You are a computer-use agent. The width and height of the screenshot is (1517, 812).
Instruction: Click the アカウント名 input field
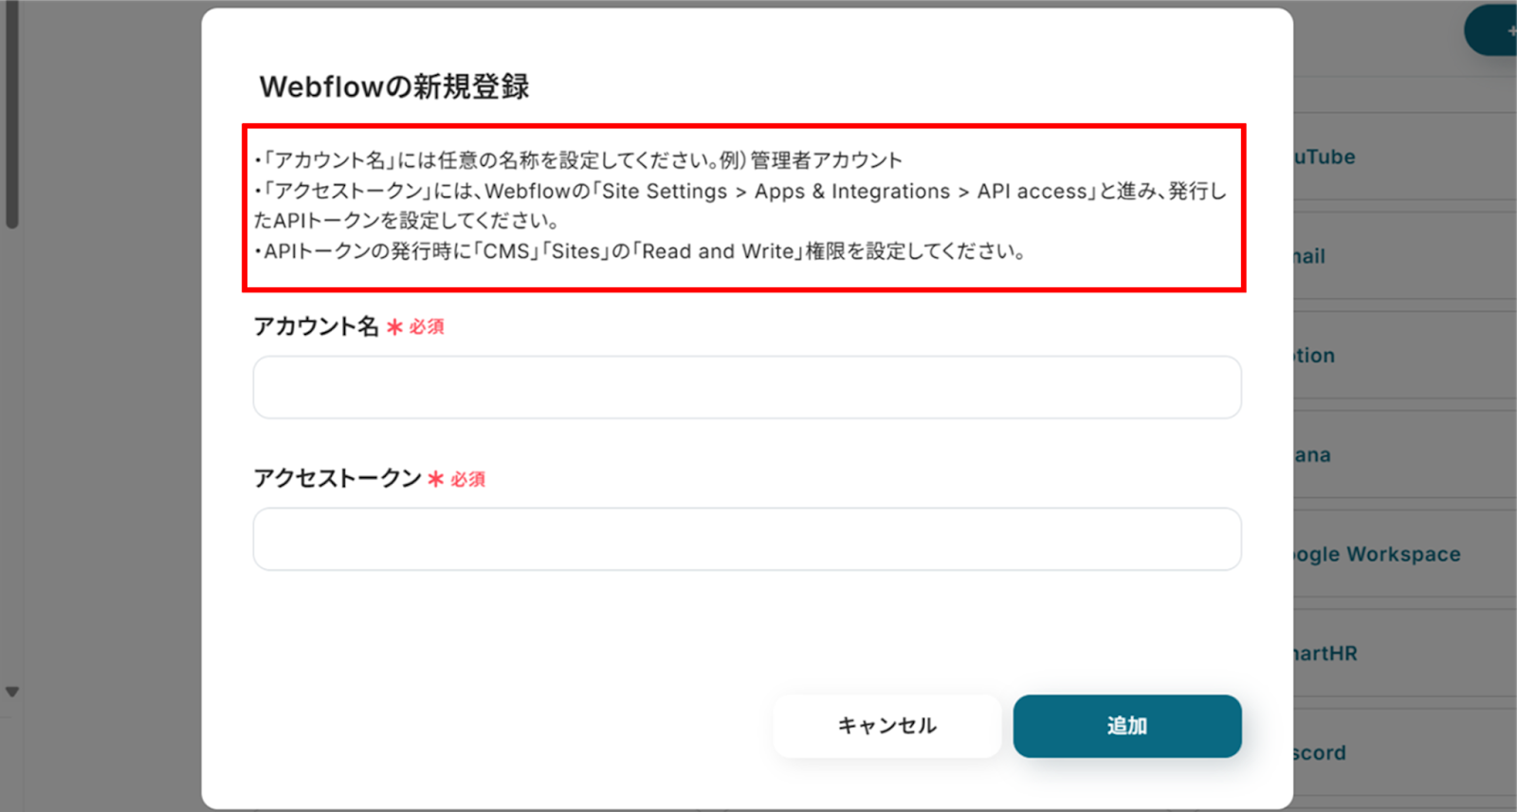click(747, 387)
